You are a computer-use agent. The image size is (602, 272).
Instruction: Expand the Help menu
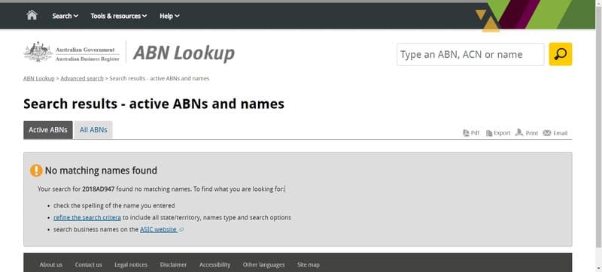(169, 16)
